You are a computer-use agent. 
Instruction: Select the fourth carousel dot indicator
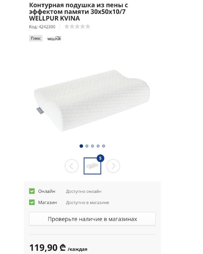(98, 146)
